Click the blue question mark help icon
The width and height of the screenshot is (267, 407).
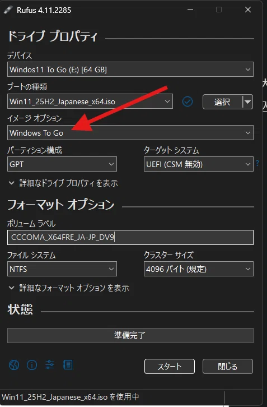(257, 163)
